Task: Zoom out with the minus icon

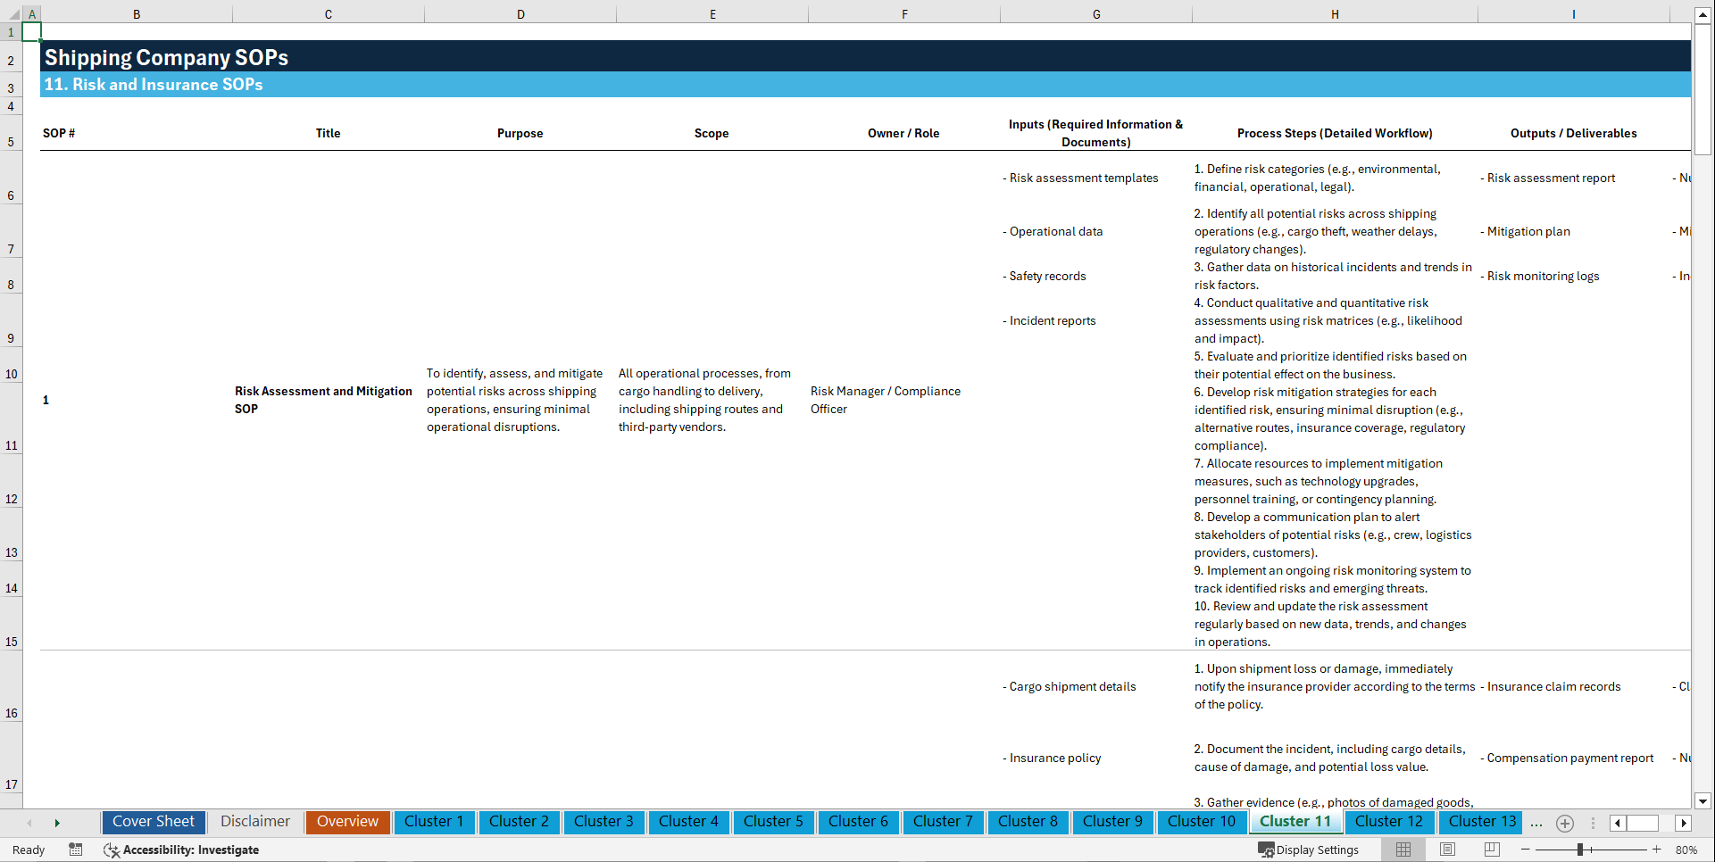Action: (x=1526, y=850)
